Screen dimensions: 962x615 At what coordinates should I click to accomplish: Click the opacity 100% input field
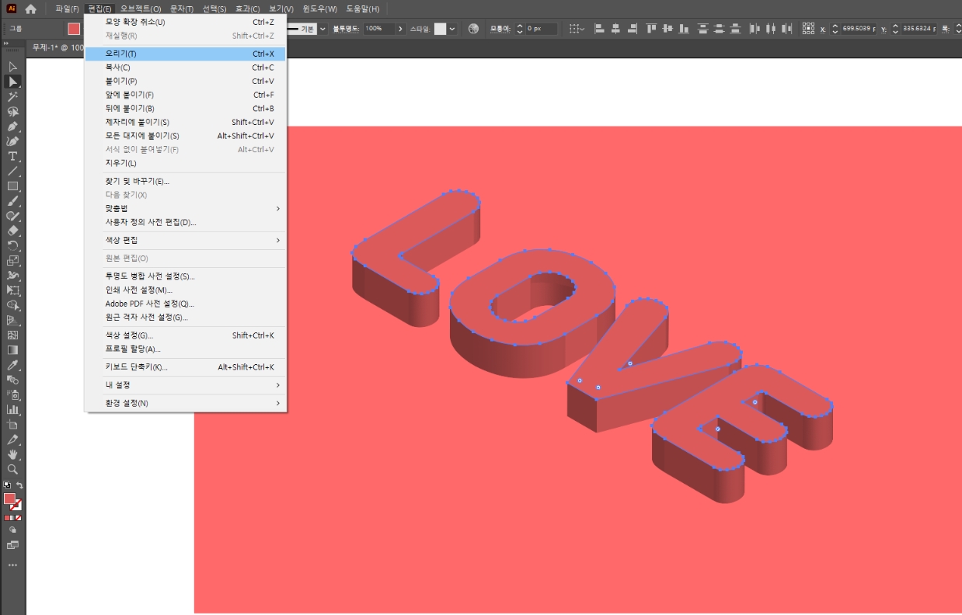click(378, 29)
